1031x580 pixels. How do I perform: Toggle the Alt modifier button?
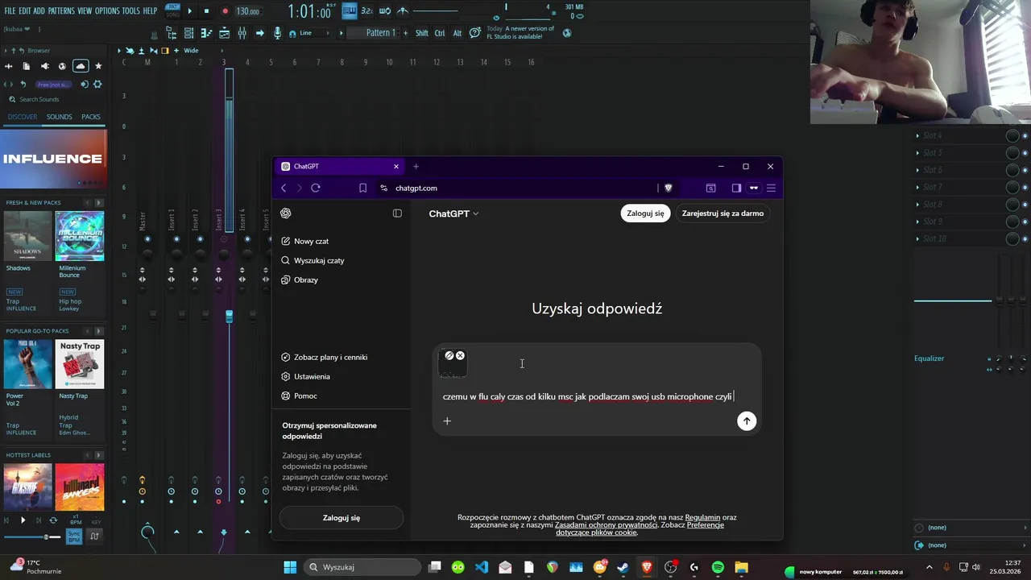point(457,33)
